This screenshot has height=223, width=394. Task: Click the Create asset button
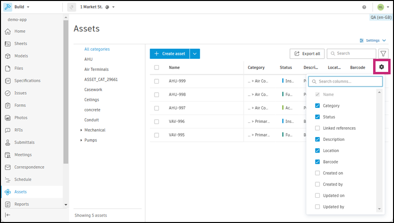[x=170, y=54]
